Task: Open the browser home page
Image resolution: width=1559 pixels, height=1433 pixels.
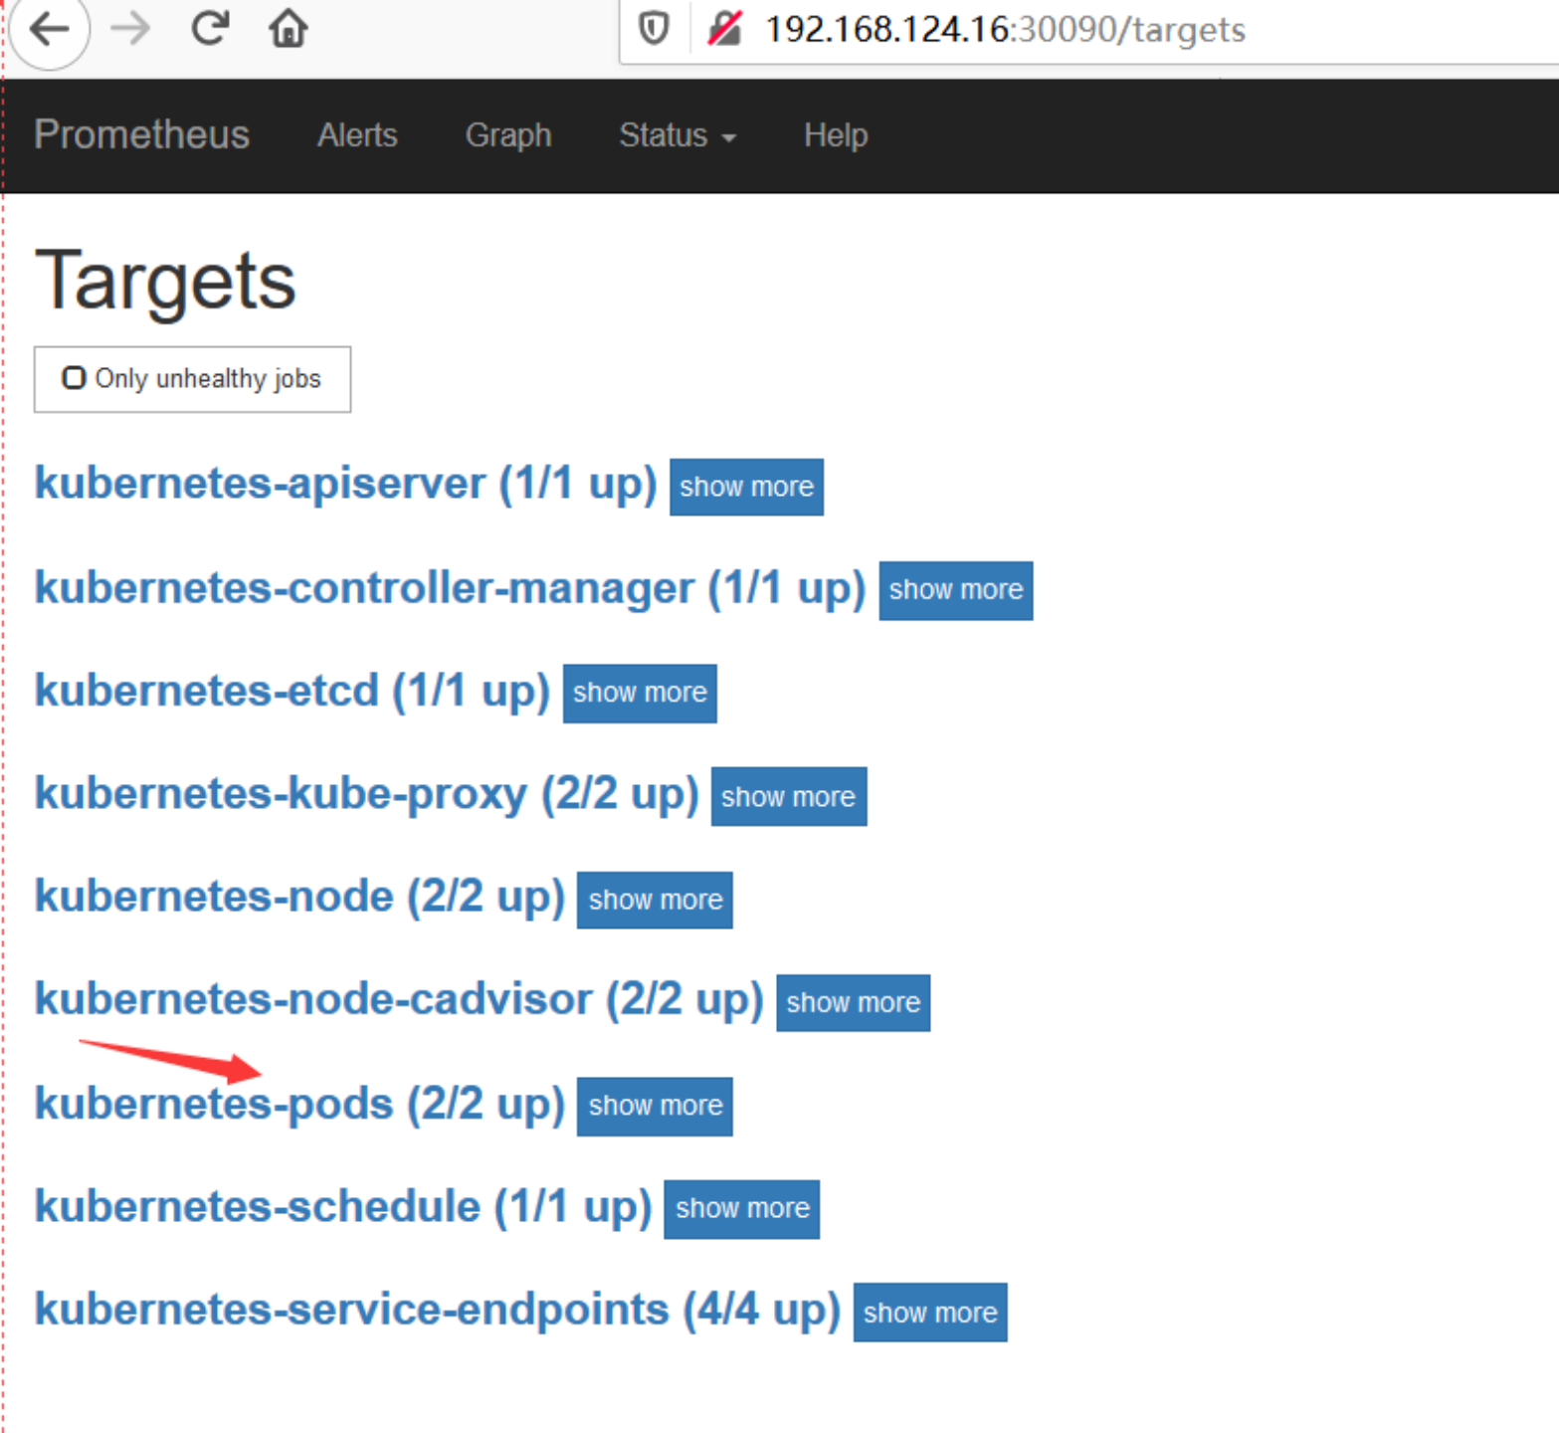Action: (x=287, y=28)
